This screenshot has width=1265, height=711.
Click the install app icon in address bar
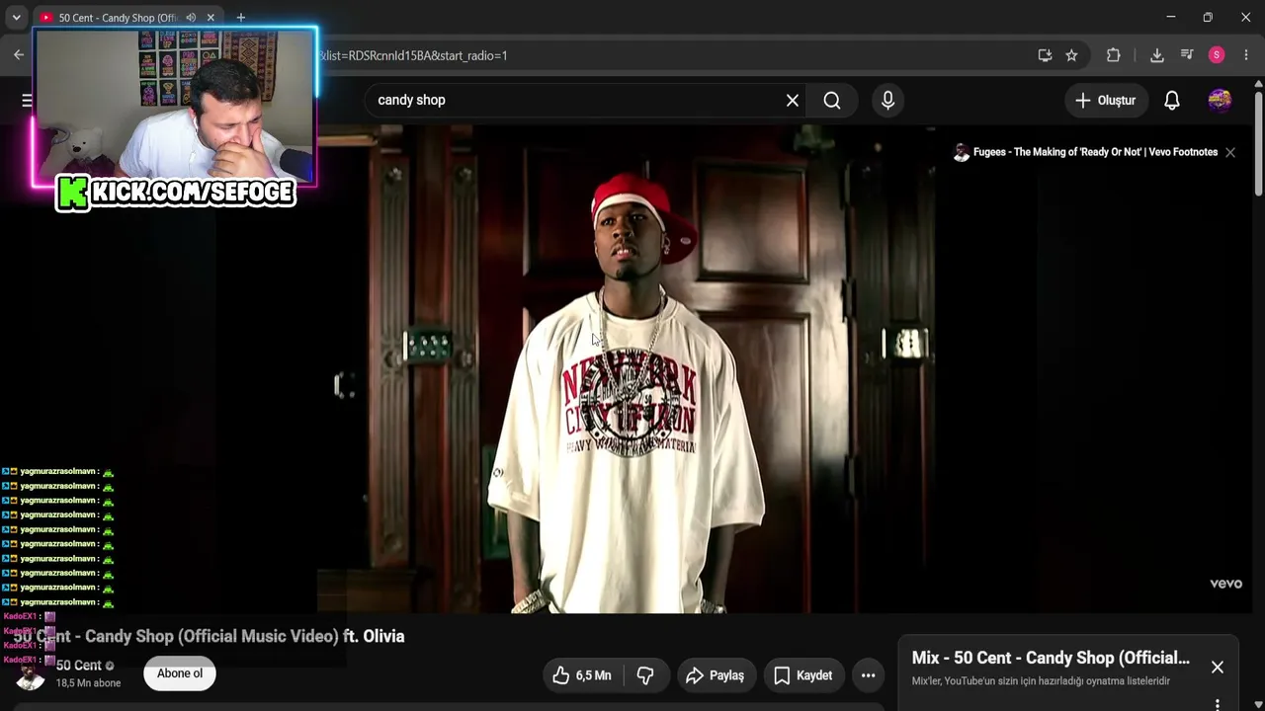(x=1045, y=55)
